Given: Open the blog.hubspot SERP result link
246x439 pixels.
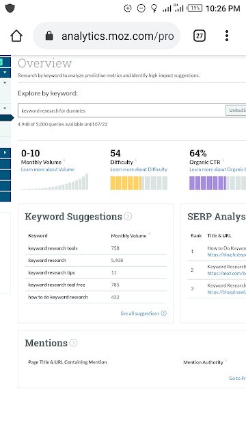Looking at the screenshot, I should [x=226, y=254].
